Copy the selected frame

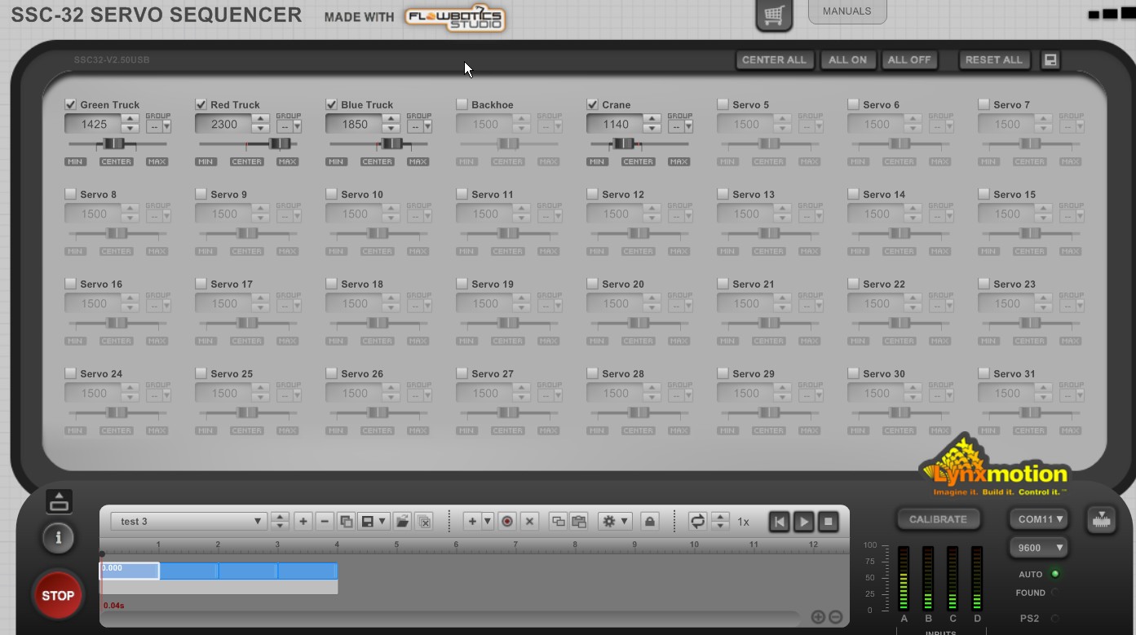point(558,521)
